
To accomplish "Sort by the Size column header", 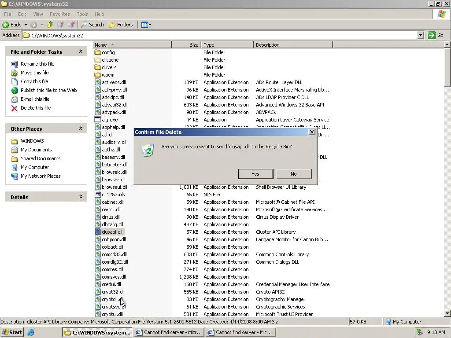I will (x=186, y=45).
